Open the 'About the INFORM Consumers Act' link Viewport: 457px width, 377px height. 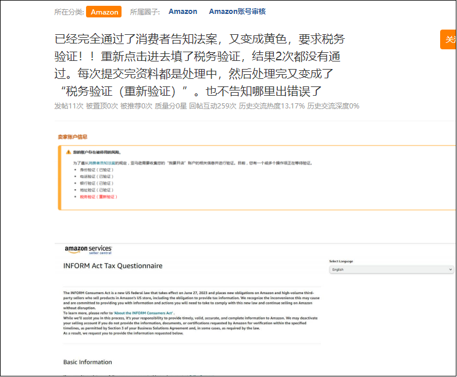[144, 313]
